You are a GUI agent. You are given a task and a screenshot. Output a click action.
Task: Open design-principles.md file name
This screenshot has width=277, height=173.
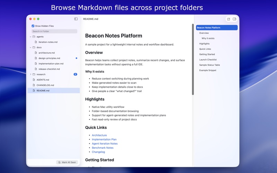pos(49,58)
